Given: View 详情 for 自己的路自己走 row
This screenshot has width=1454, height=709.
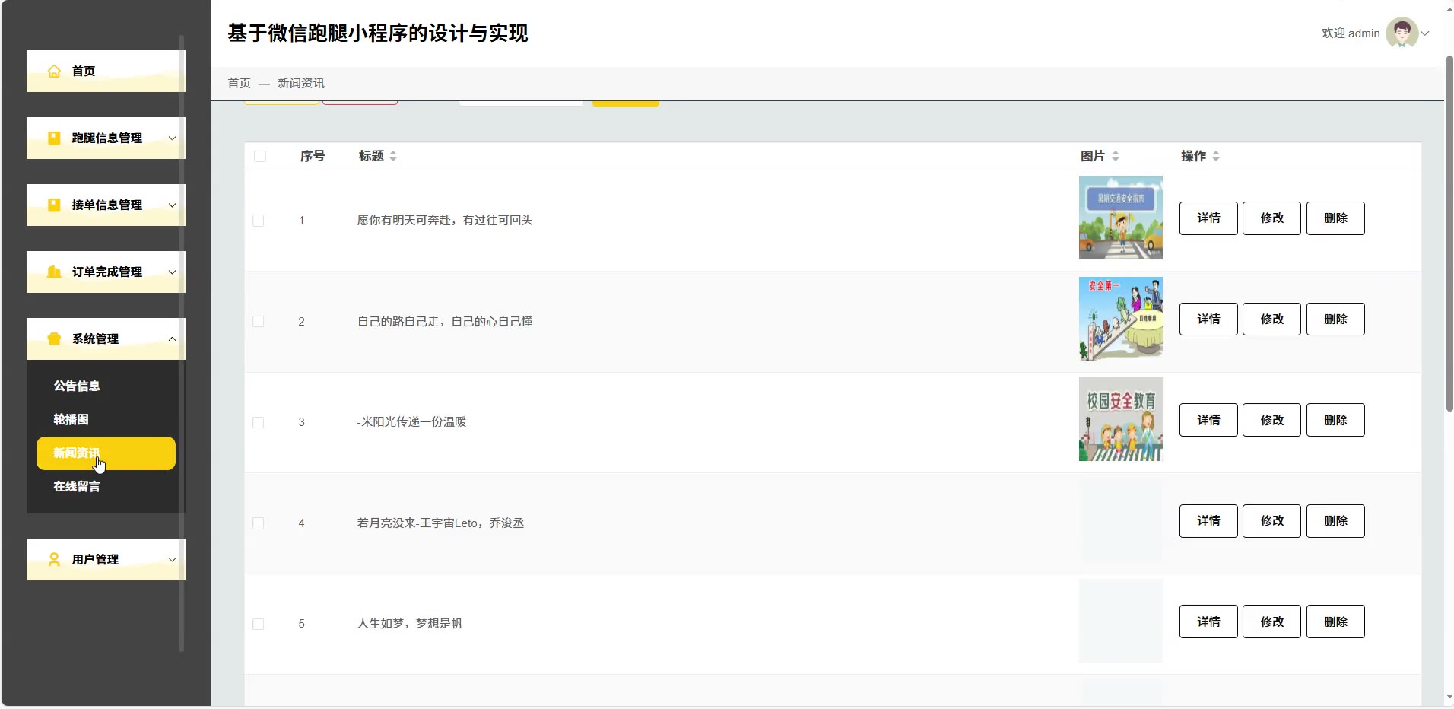Looking at the screenshot, I should click(x=1208, y=320).
